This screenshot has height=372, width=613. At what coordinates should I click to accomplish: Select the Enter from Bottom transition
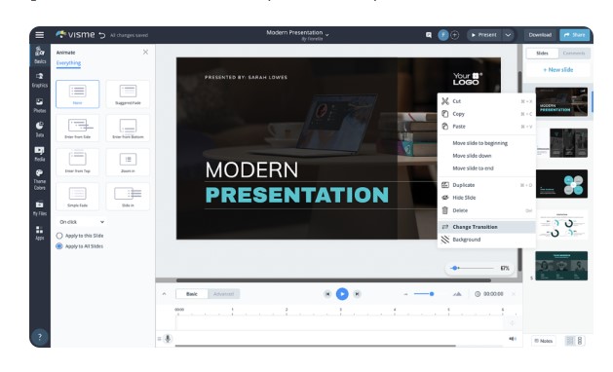point(128,128)
